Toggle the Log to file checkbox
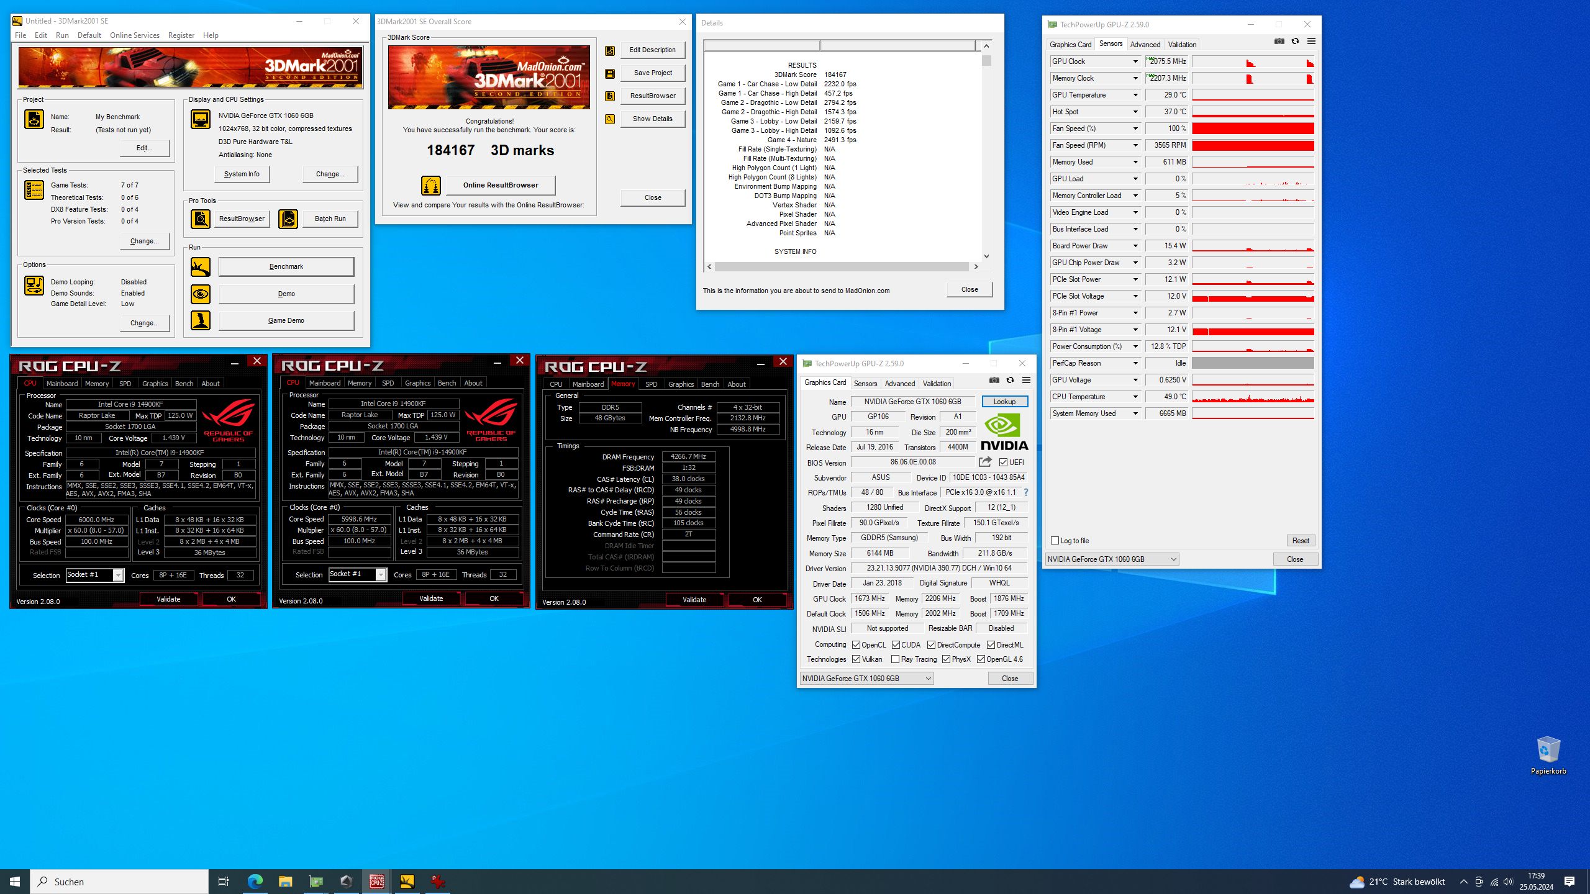The height and width of the screenshot is (894, 1590). tap(1055, 541)
